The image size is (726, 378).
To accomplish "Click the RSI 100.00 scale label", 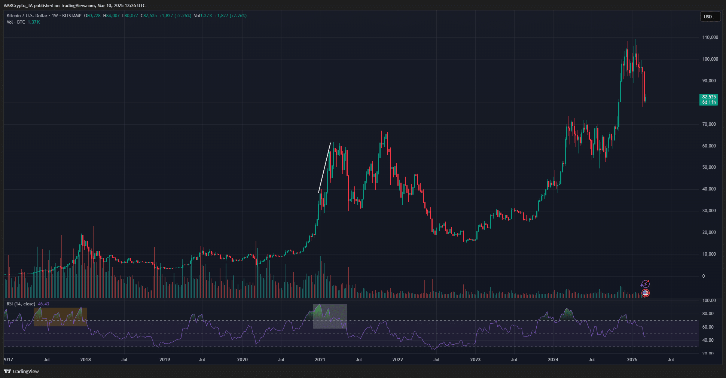I will pos(709,301).
